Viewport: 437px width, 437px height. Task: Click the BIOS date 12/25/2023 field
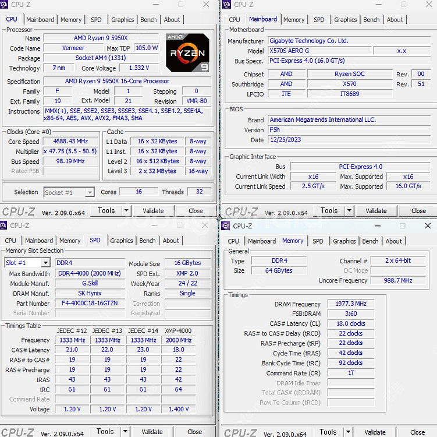coord(349,139)
